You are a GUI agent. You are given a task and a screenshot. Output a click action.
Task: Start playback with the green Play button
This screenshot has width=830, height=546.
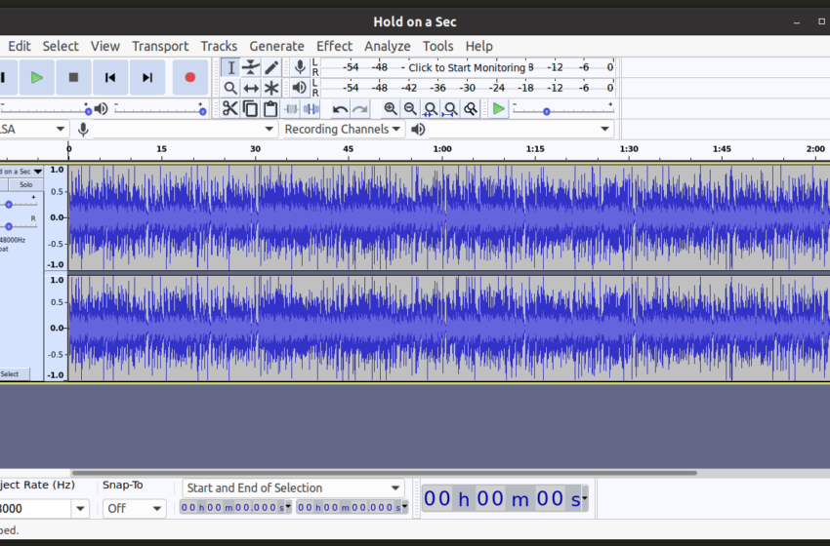click(x=36, y=78)
